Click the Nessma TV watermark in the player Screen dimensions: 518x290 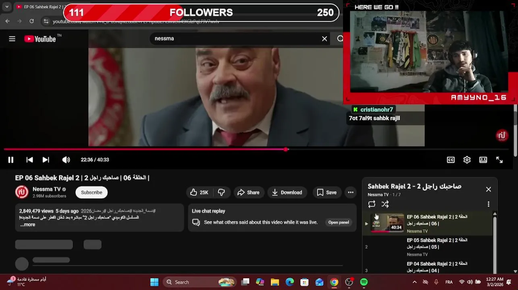pyautogui.click(x=502, y=136)
